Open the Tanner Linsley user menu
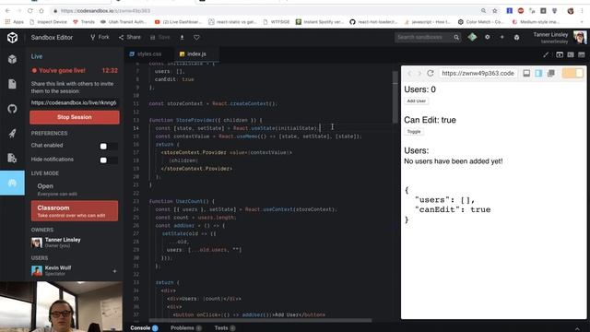 [x=560, y=37]
